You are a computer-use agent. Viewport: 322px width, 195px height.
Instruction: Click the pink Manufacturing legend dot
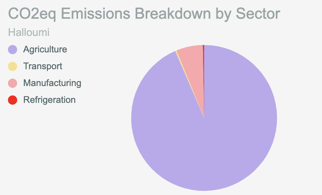[x=13, y=83]
